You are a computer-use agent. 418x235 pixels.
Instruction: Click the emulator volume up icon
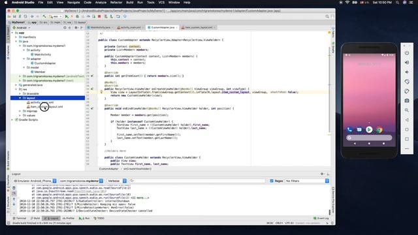click(407, 63)
